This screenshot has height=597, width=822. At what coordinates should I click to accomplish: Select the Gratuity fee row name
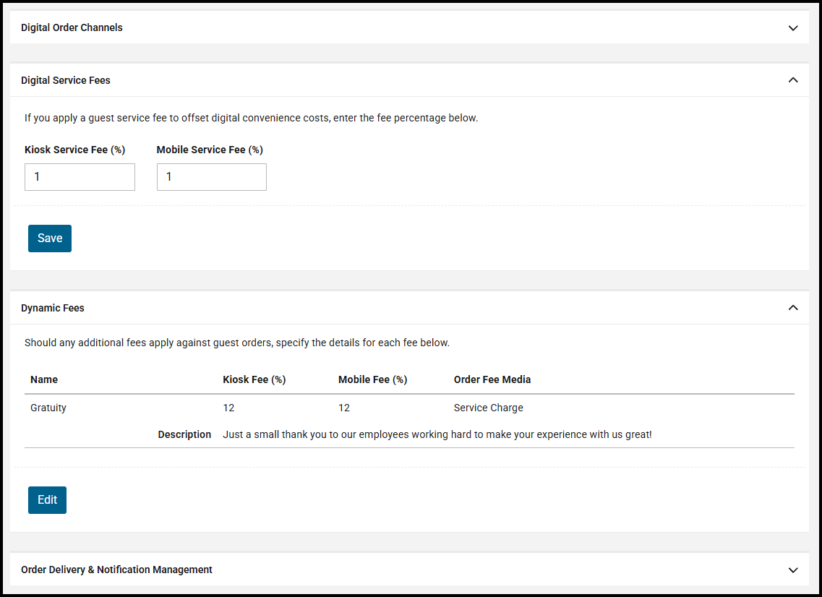[48, 408]
